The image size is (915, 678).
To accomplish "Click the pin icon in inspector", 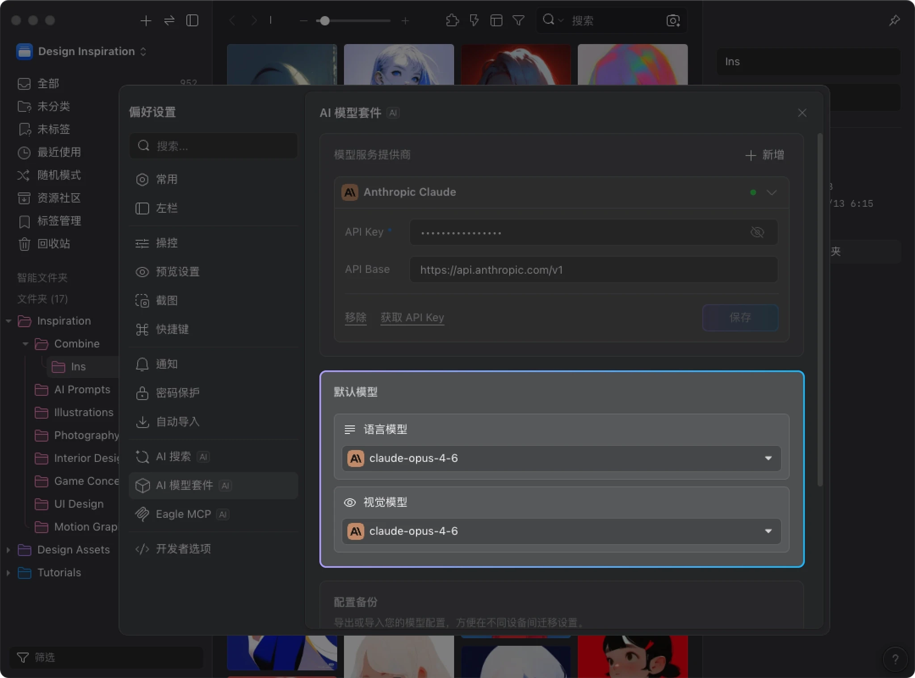I will (894, 21).
